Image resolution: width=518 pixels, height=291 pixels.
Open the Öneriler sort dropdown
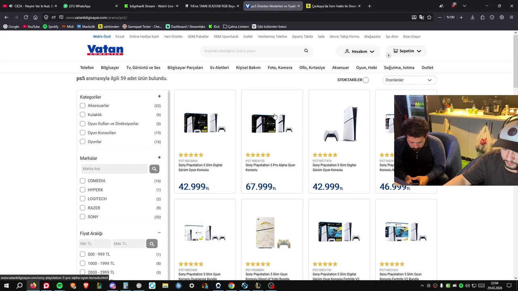point(409,80)
